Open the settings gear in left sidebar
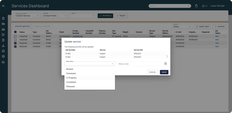232x113 pixels. [x=3, y=56]
